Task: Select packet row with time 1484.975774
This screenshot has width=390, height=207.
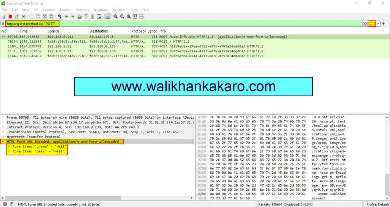Action: pos(195,46)
